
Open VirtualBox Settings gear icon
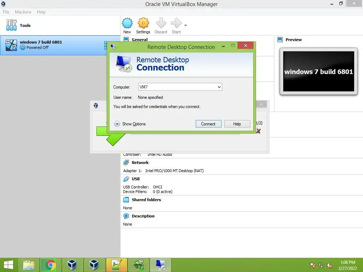(x=143, y=23)
